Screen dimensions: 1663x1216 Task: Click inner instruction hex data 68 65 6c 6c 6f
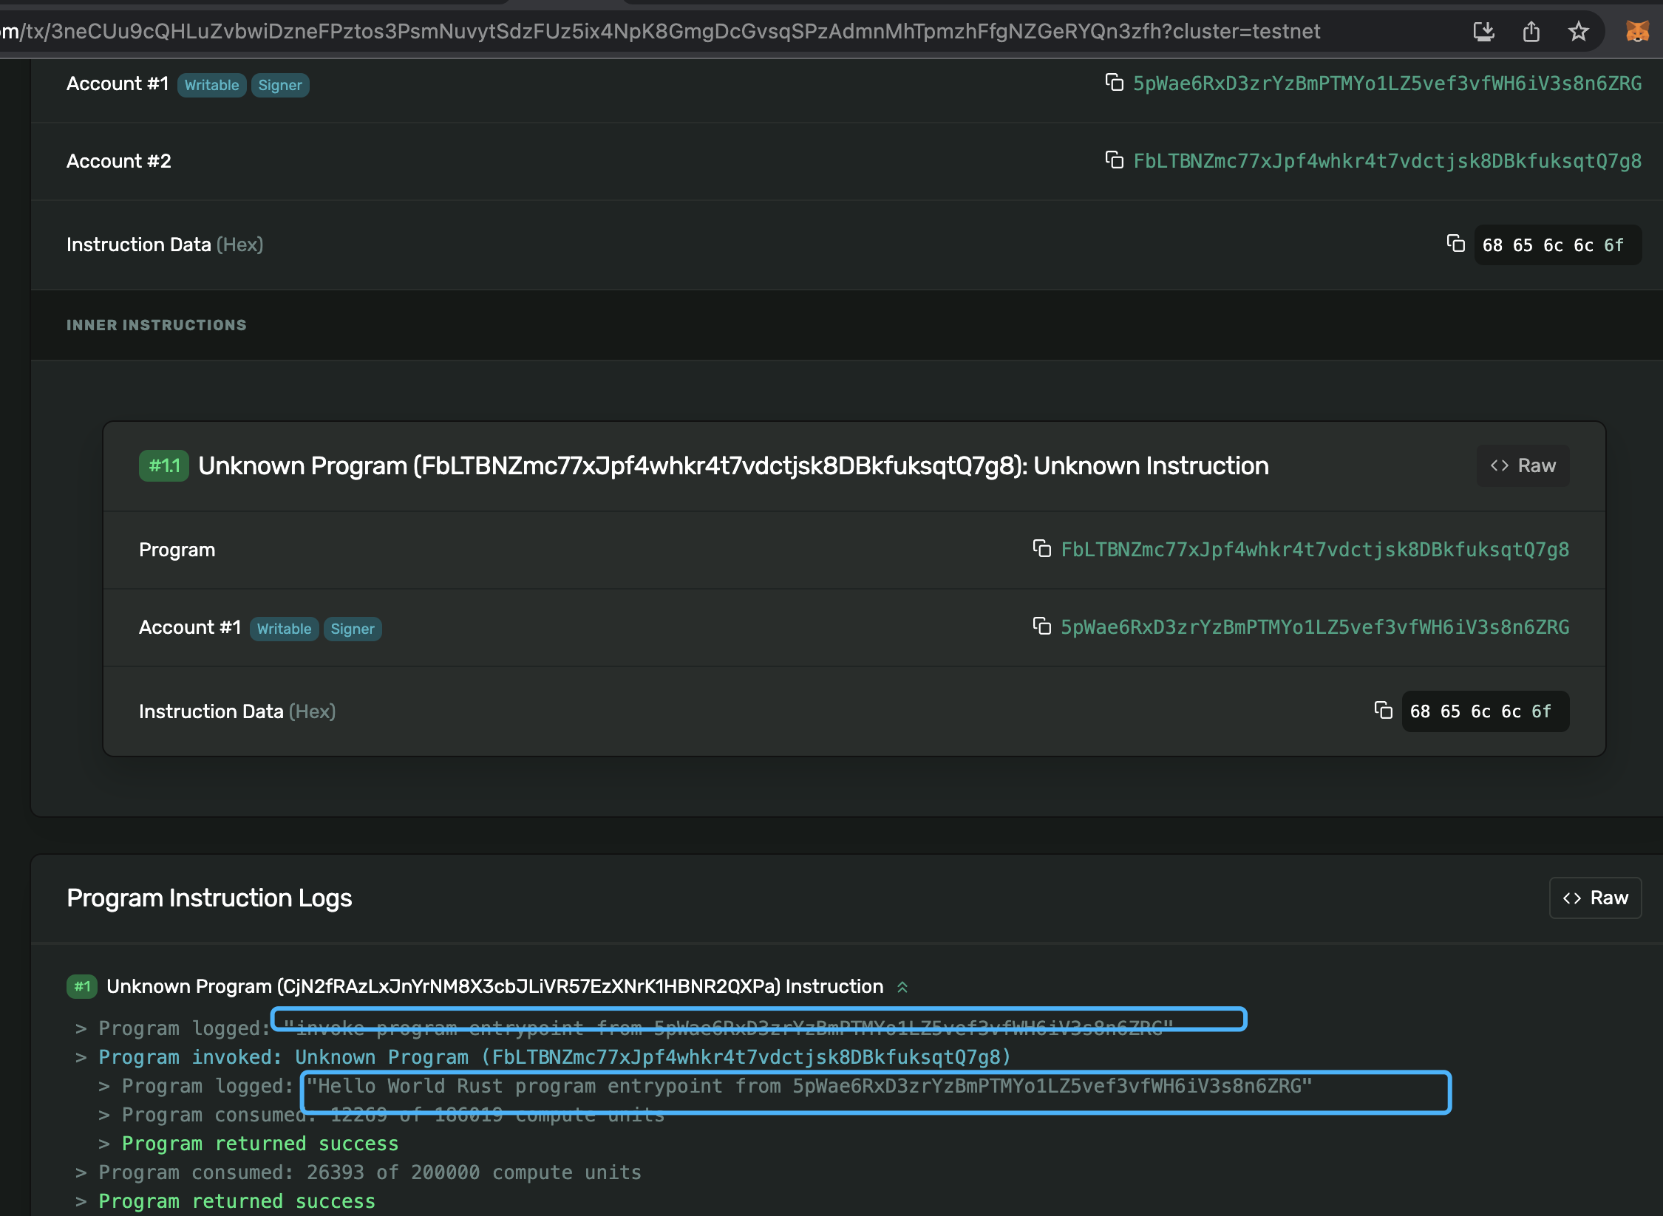pos(1480,711)
